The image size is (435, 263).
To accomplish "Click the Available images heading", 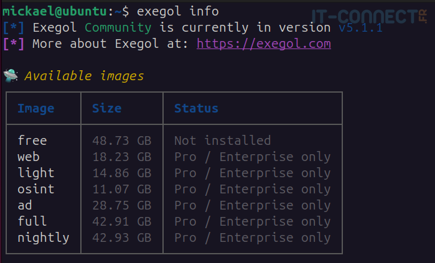I will click(84, 76).
